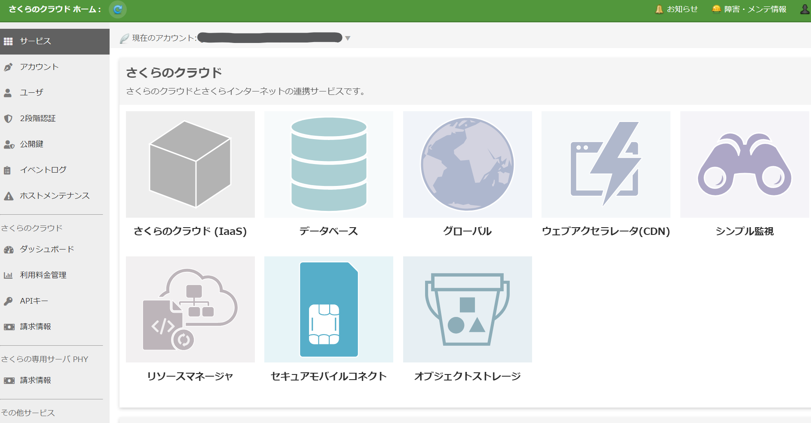Click the warning icon beside ホストメンテナンス
Image resolution: width=811 pixels, height=423 pixels.
coord(9,196)
